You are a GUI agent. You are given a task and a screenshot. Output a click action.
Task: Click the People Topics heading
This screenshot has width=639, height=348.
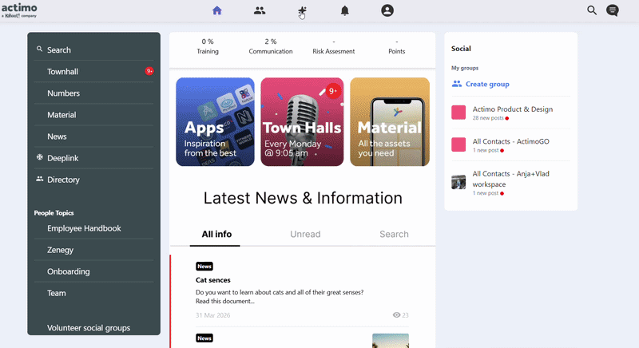pyautogui.click(x=54, y=213)
